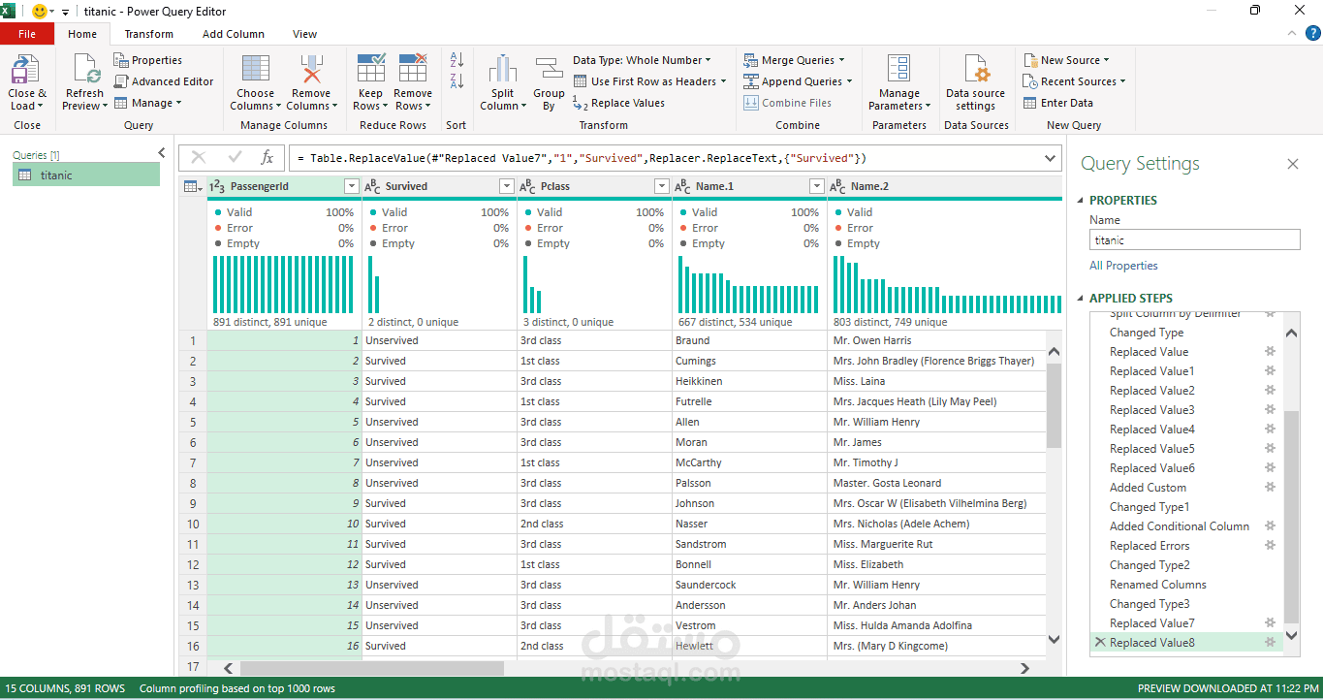Sort ascending with the A-Z icon
Screen dimensions: 1323x700
coord(457,60)
